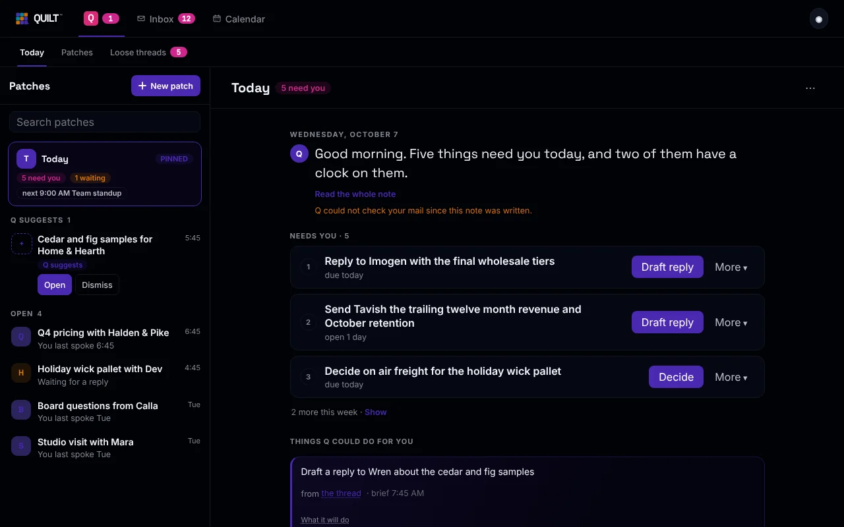
Task: Expand What it will do details
Action: pos(325,520)
